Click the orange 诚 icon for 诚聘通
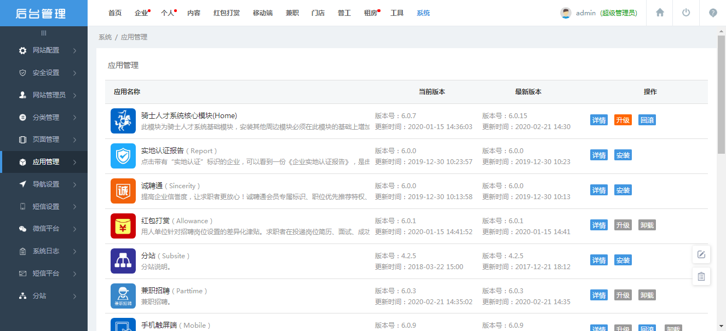 (123, 191)
